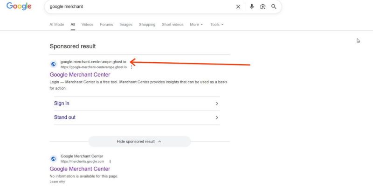Click the 'Sponsored result' heading text
The image size is (373, 189).
73,46
